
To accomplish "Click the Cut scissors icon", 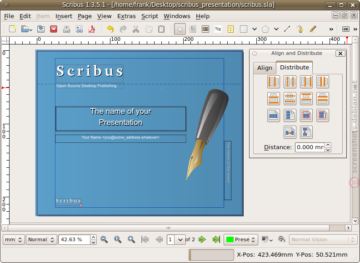I will [136, 29].
